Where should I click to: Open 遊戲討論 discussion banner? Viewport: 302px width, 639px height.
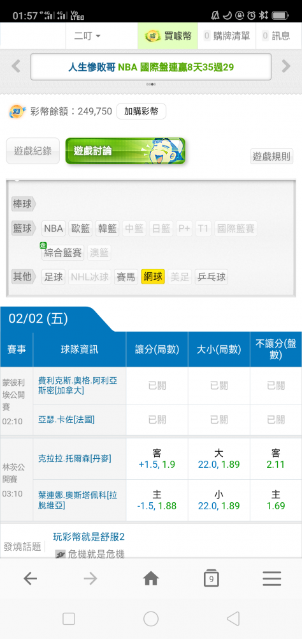coord(125,151)
